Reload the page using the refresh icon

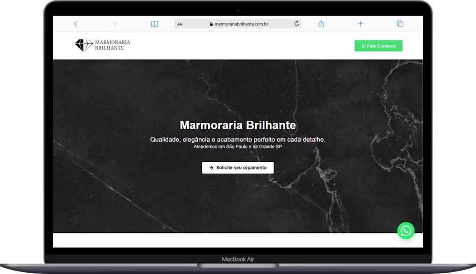[x=296, y=24]
